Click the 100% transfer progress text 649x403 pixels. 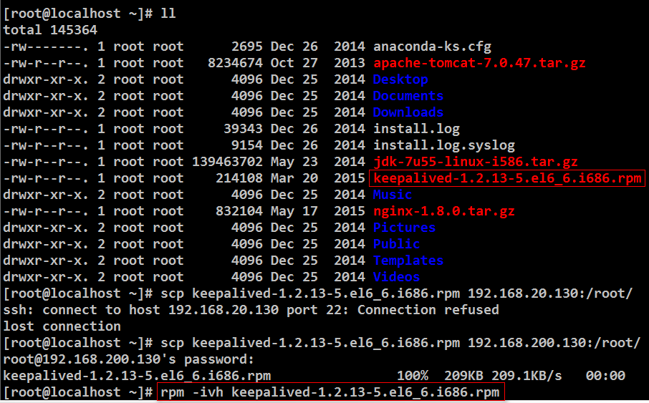pyautogui.click(x=412, y=376)
